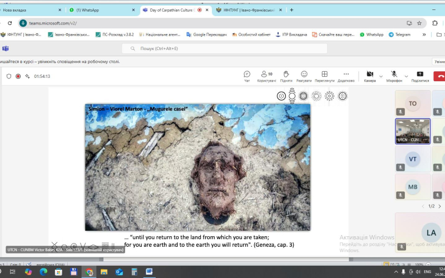
Task: Open the Особистий кабінет bookmark
Action: [251, 34]
